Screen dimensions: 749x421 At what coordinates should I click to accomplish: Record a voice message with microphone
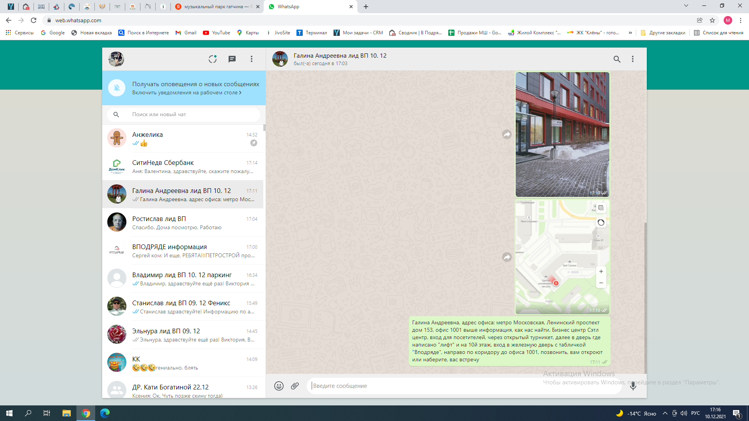tap(633, 386)
